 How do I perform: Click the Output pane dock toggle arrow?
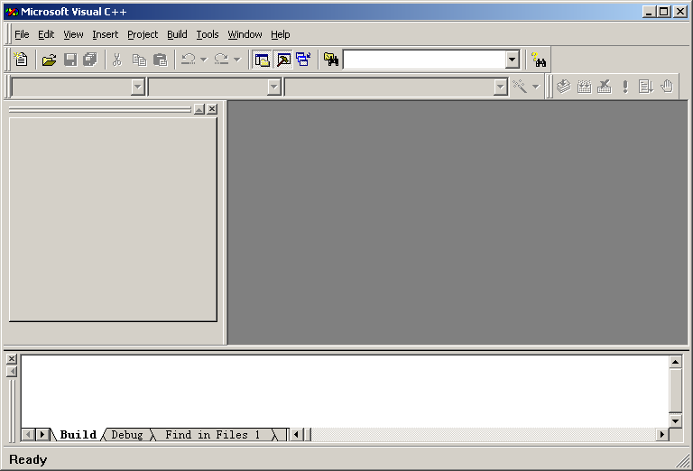coord(12,372)
